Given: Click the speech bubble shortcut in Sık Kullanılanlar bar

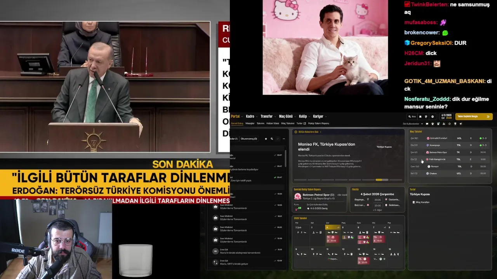Looking at the screenshot, I should (x=427, y=124).
